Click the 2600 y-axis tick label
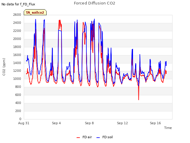 tap(17, 15)
